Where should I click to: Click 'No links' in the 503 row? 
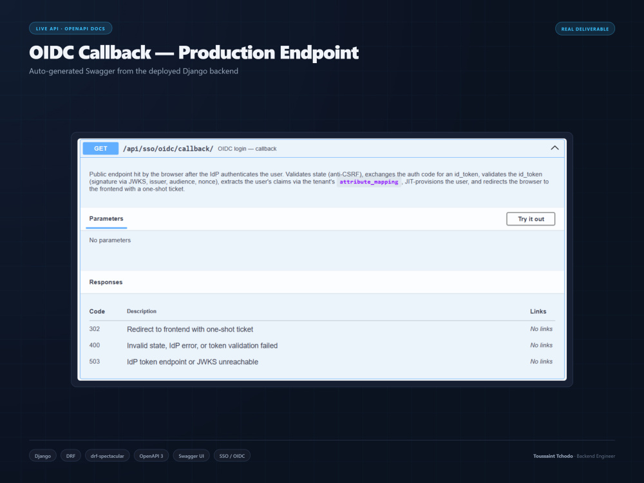pyautogui.click(x=542, y=361)
